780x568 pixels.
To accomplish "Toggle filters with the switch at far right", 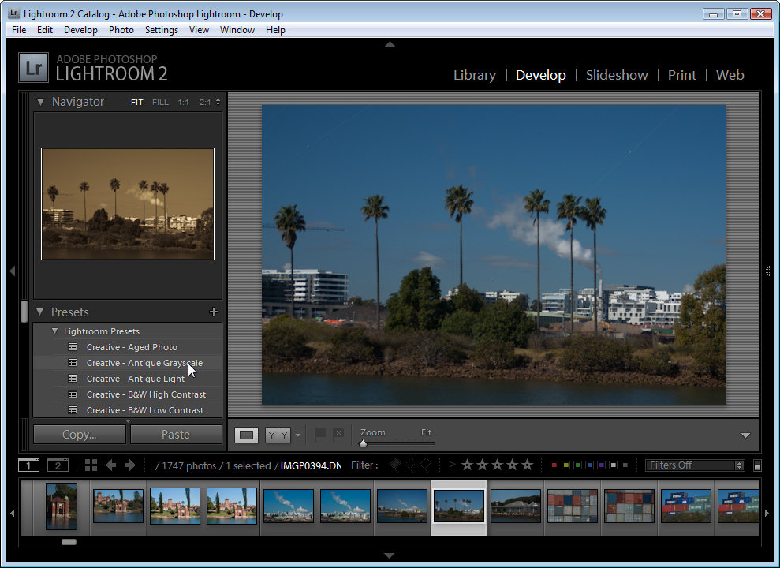I will (757, 465).
